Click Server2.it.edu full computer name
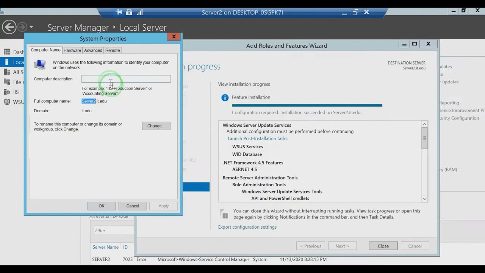 pos(94,101)
